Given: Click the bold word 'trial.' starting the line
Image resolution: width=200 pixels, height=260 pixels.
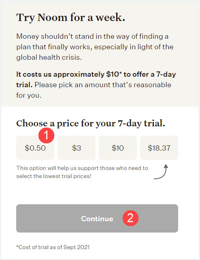Looking at the screenshot, I should click(x=24, y=85).
